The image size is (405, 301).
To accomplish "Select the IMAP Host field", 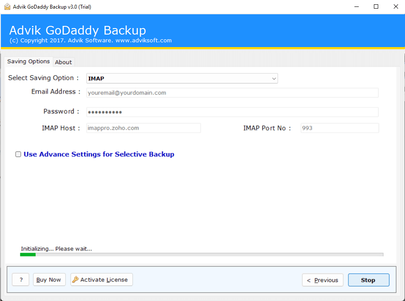I will coord(144,128).
